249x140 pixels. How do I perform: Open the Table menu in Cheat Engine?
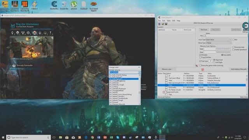pos(168,21)
